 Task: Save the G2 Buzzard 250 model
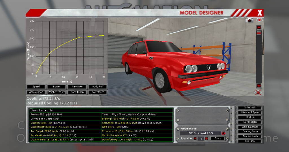tap(218, 138)
